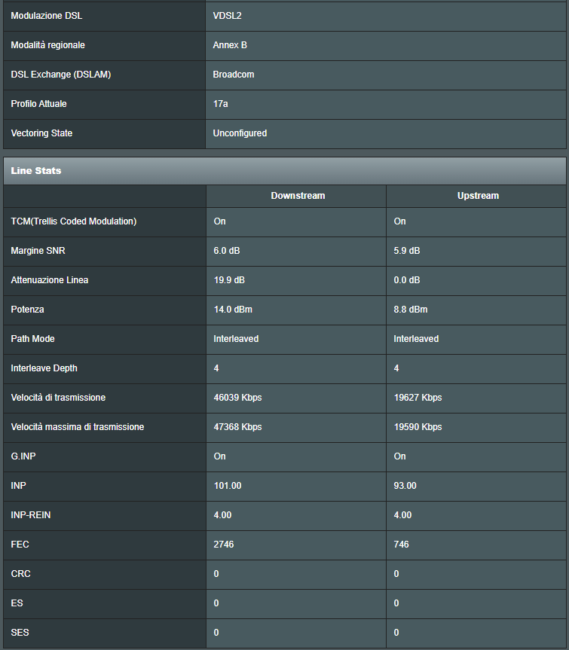Select the 46039 Kbps downstream speed
The height and width of the screenshot is (650, 569).
pyautogui.click(x=237, y=398)
